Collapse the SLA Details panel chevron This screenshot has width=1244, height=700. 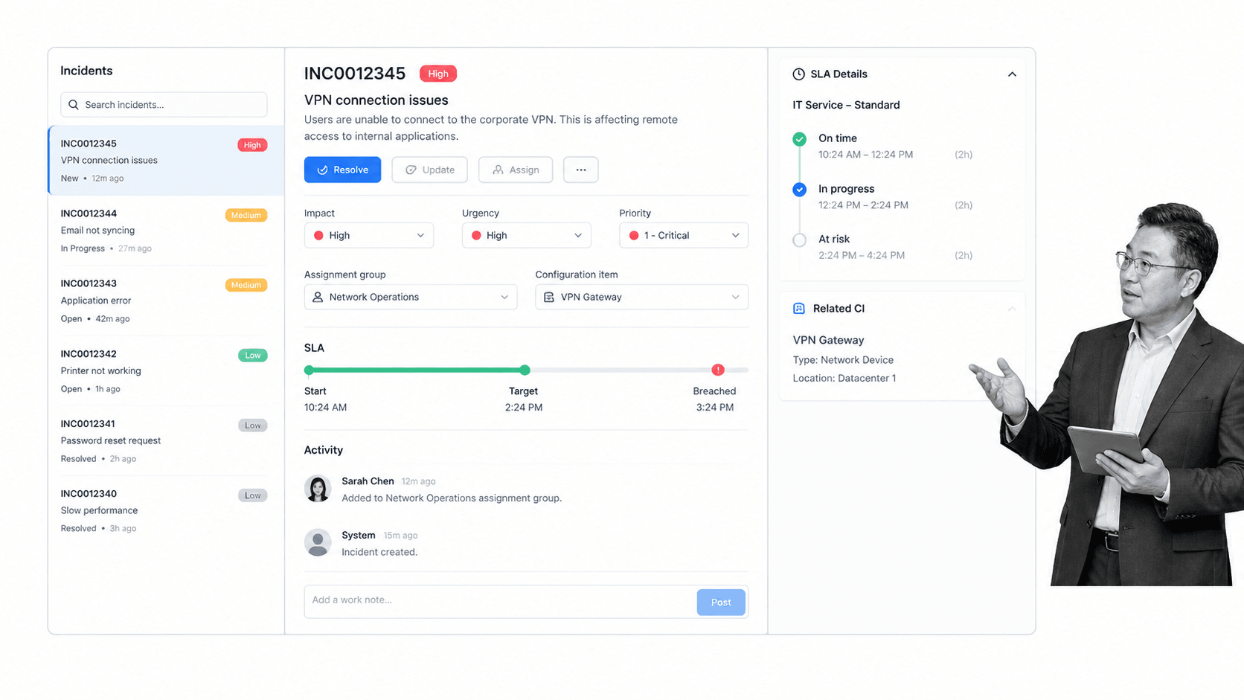point(1012,74)
